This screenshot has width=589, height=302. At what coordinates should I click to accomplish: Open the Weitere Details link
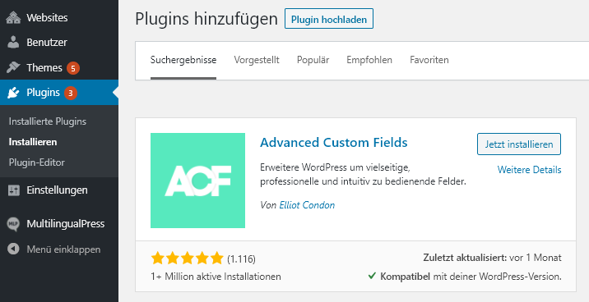click(529, 170)
